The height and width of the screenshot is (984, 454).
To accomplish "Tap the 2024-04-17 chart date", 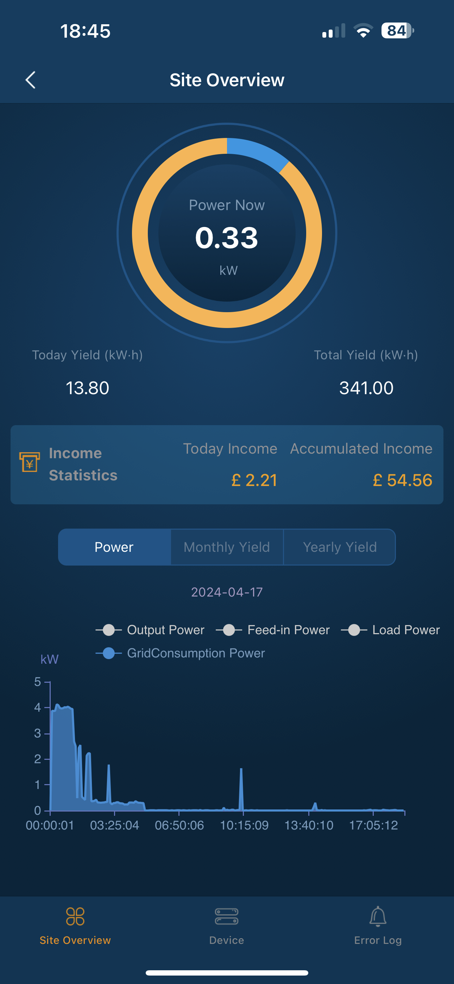I will click(227, 592).
